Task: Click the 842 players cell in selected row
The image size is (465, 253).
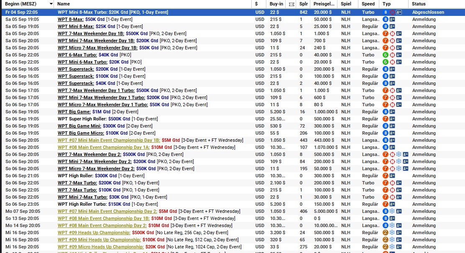Action: 303,12
